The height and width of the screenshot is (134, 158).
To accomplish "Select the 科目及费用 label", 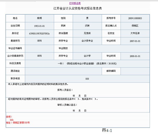I will (x=15, y=63).
